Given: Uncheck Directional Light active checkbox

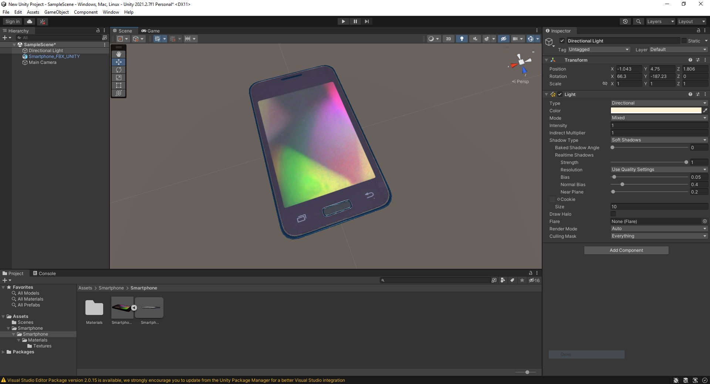Looking at the screenshot, I should pos(562,41).
